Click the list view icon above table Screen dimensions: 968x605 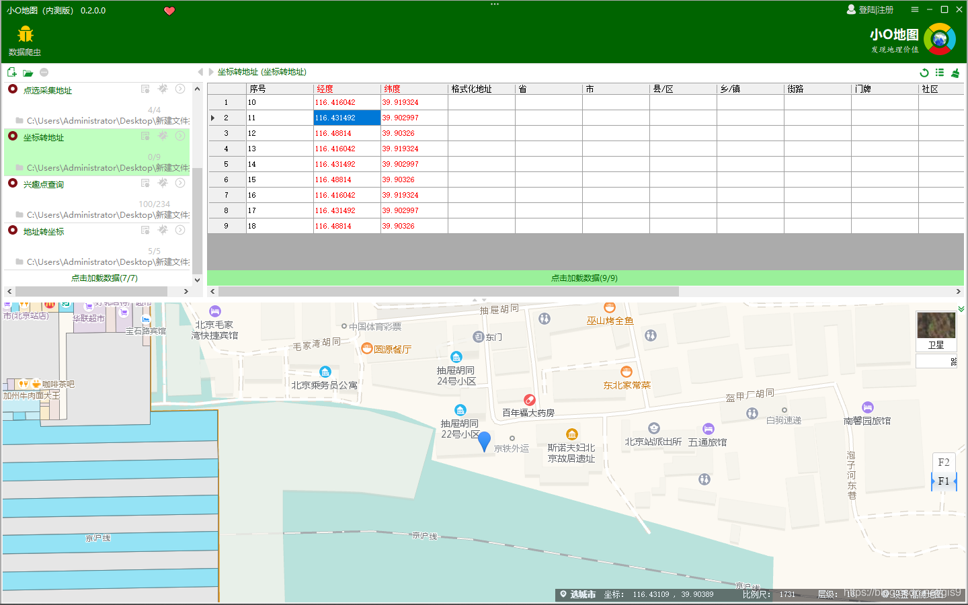(x=940, y=73)
